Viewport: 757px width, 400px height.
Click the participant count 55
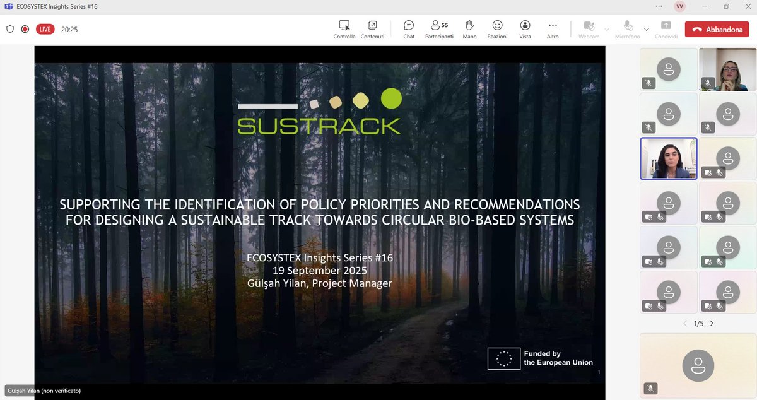445,25
